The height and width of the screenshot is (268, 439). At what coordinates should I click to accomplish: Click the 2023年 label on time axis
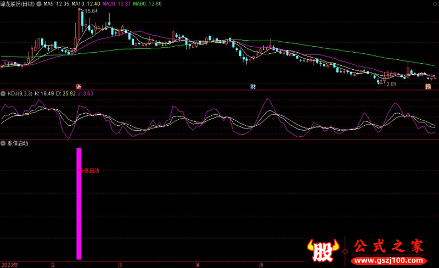[9, 264]
